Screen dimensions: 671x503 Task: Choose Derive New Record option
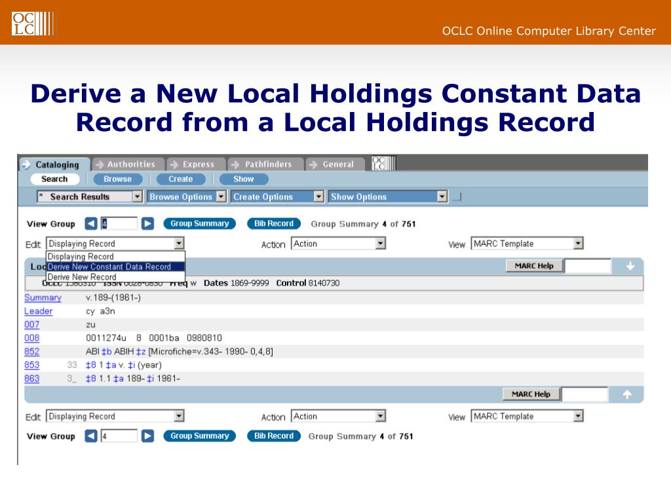(115, 277)
